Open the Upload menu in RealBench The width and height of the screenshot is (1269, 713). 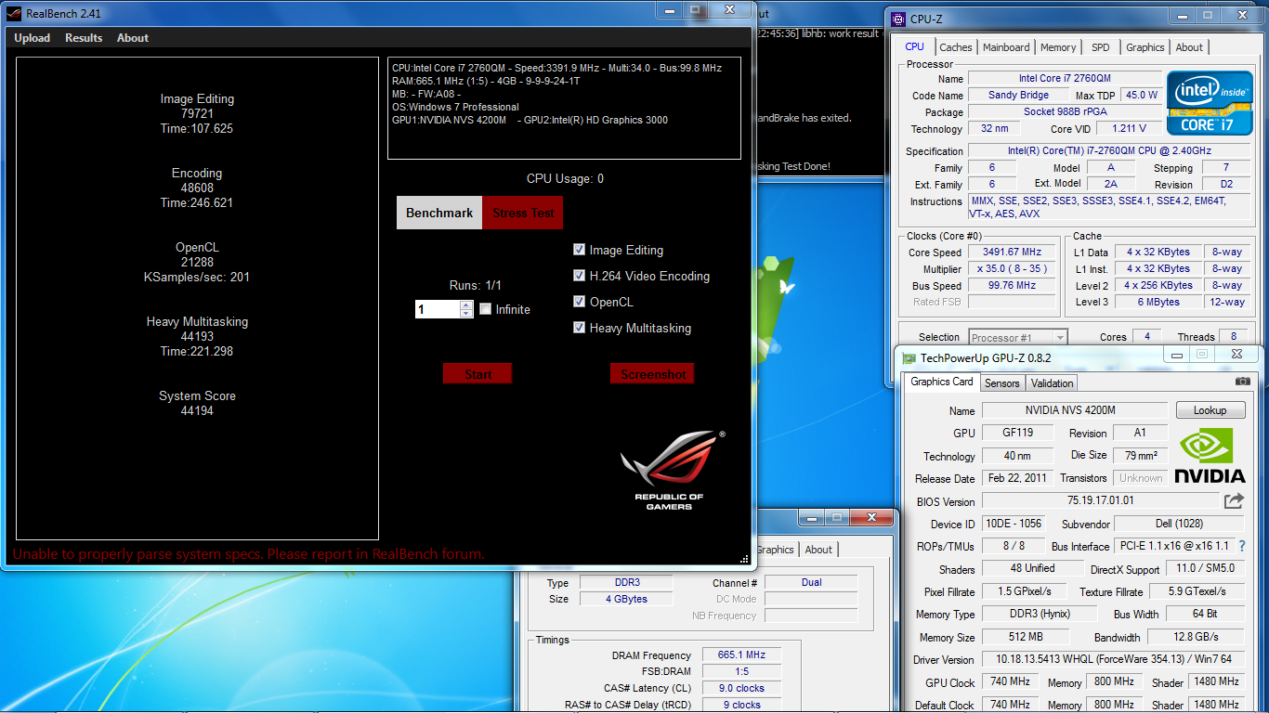point(33,38)
